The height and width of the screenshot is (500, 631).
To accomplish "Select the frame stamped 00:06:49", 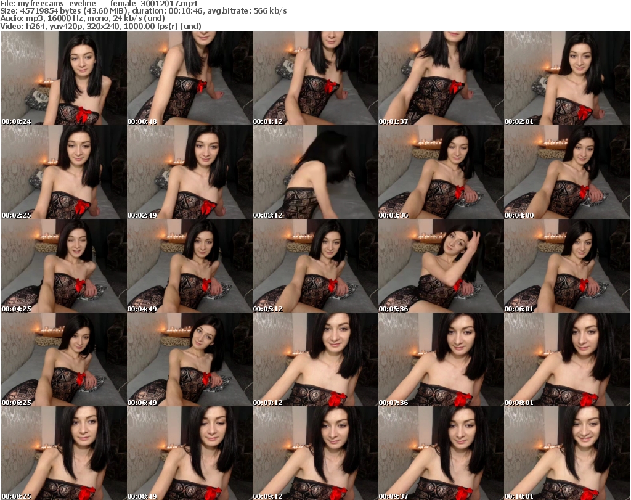I will click(190, 359).
